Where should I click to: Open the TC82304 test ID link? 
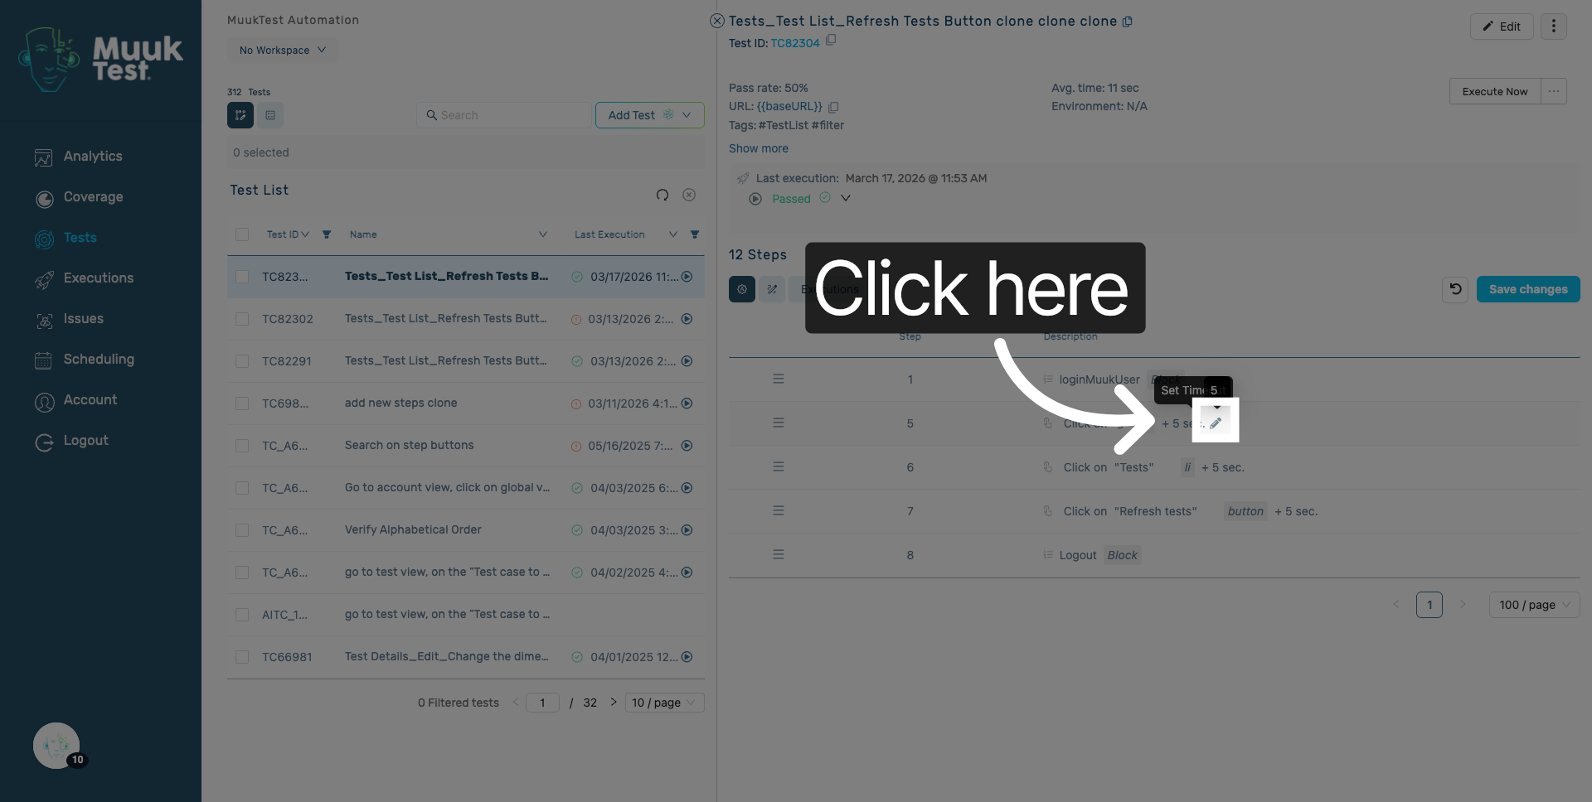(795, 43)
